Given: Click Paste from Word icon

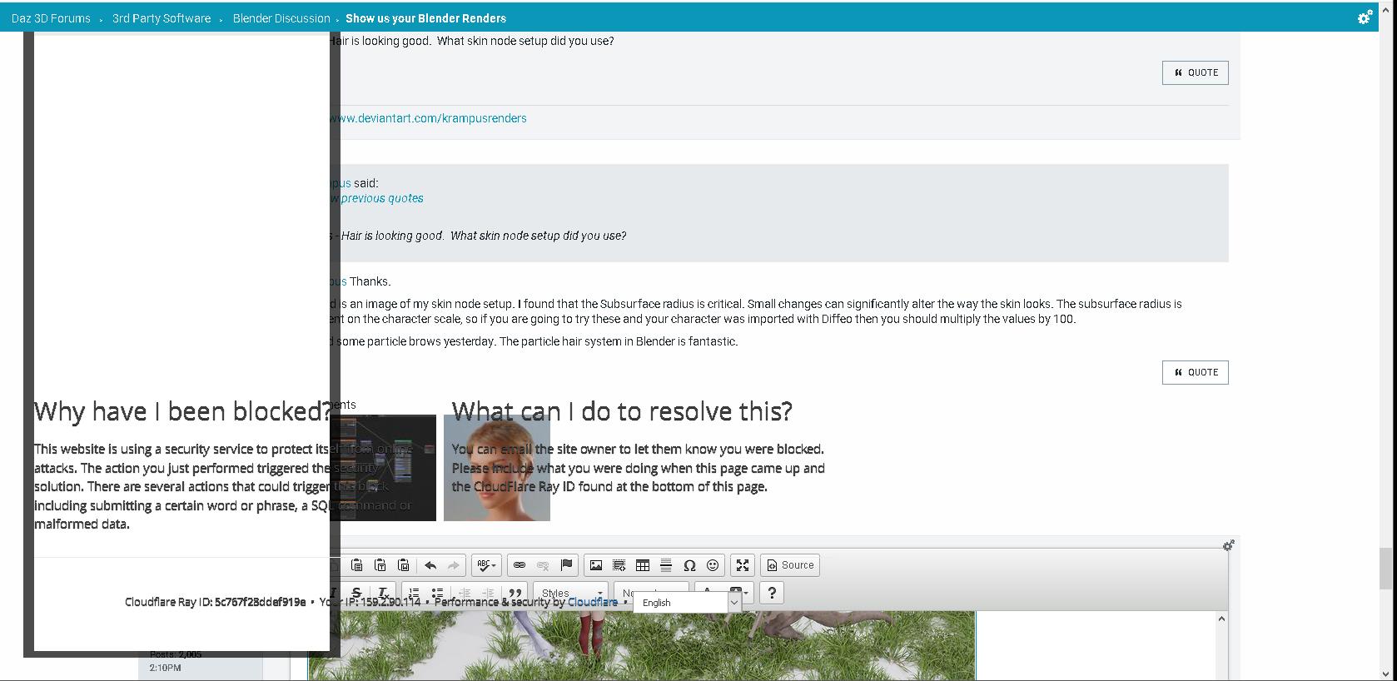Looking at the screenshot, I should (403, 565).
